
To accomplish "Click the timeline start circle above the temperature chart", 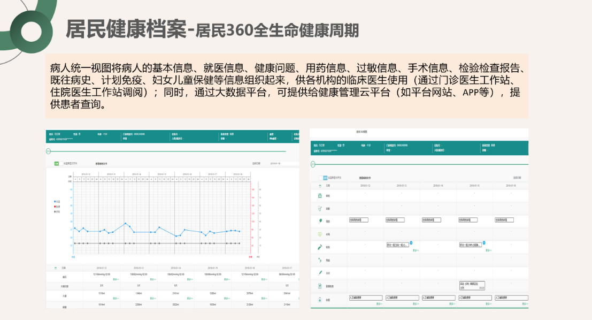I will (48, 151).
